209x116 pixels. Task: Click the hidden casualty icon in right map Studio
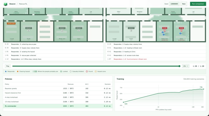(131, 30)
